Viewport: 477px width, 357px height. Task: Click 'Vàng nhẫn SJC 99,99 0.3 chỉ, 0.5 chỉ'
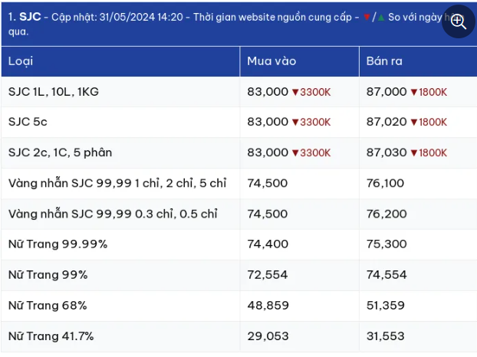[x=113, y=214]
